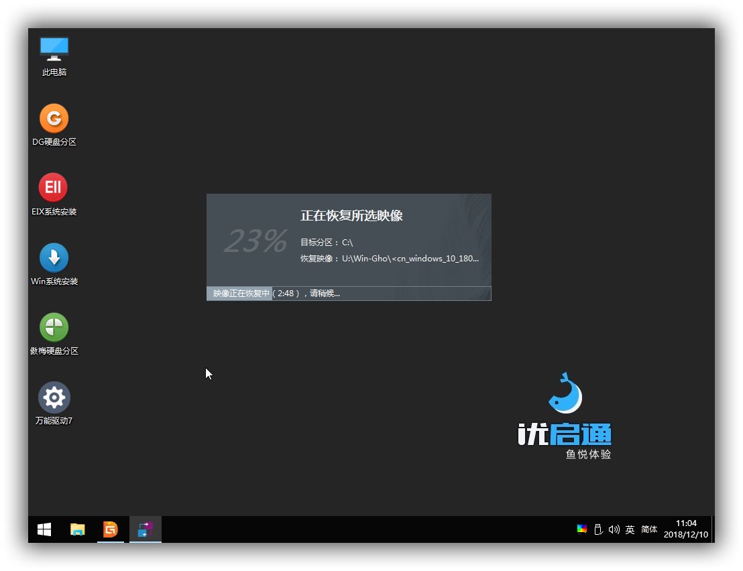Open 傲梅硬盘分区 partition manager
Image resolution: width=743 pixels, height=571 pixels.
(54, 333)
